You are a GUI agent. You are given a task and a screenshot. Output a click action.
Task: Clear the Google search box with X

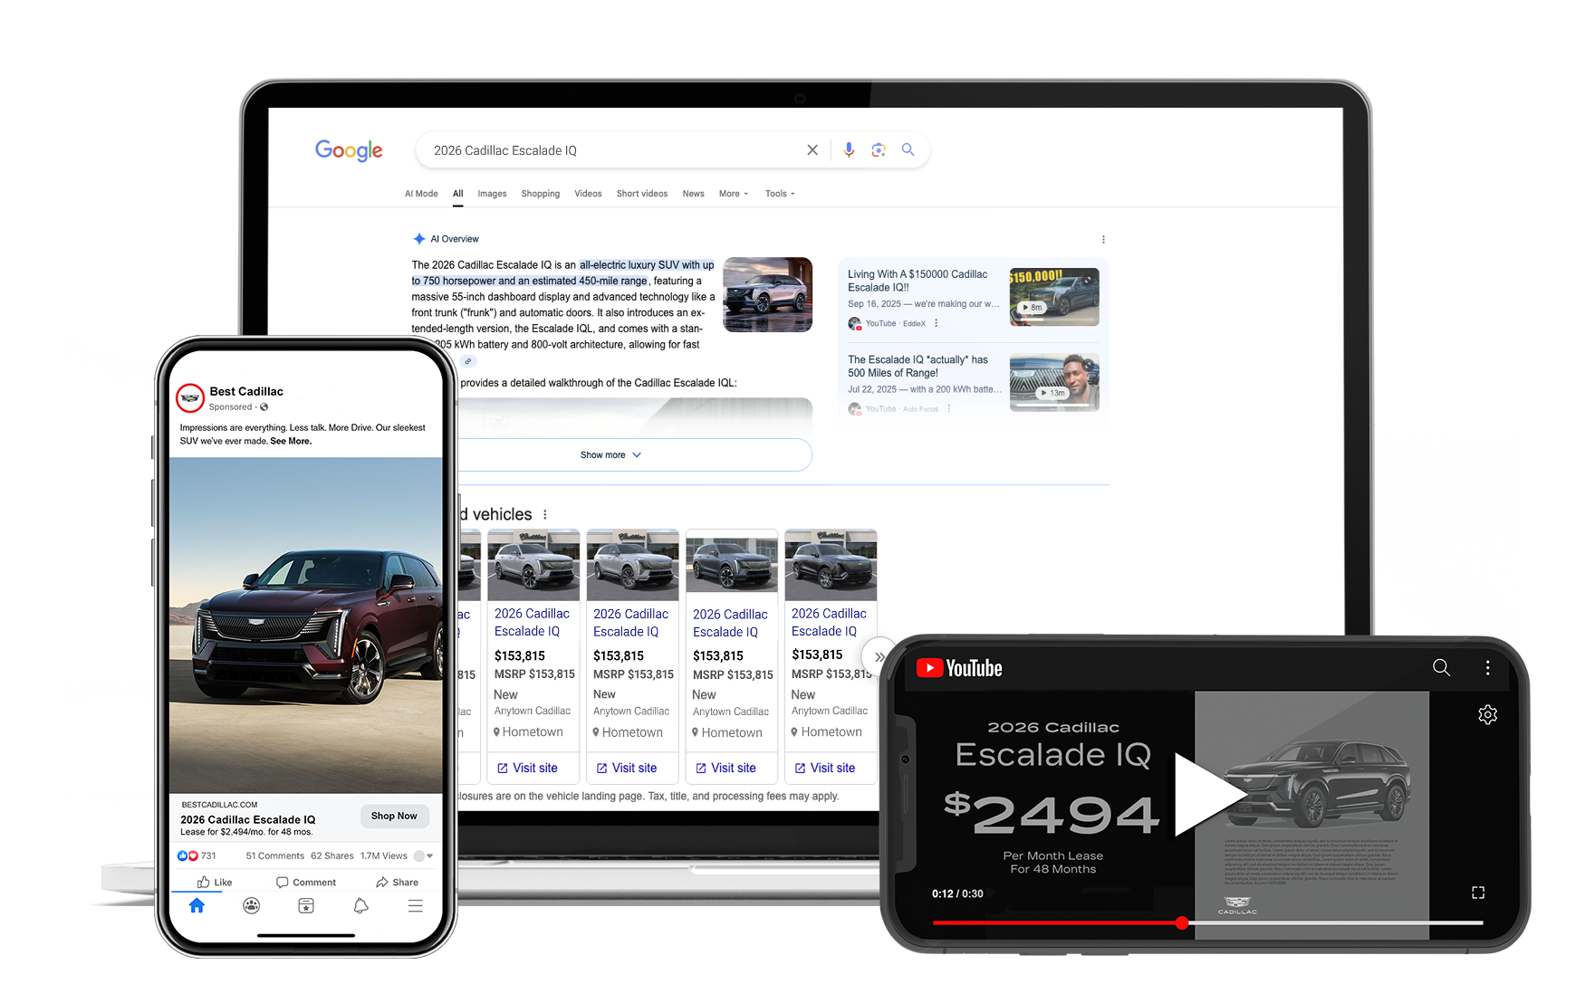812,150
